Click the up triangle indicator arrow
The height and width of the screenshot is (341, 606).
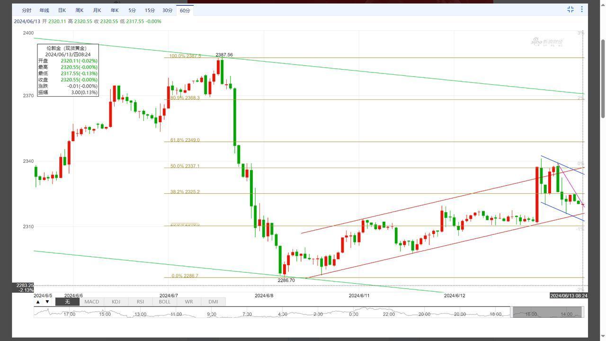click(38, 302)
